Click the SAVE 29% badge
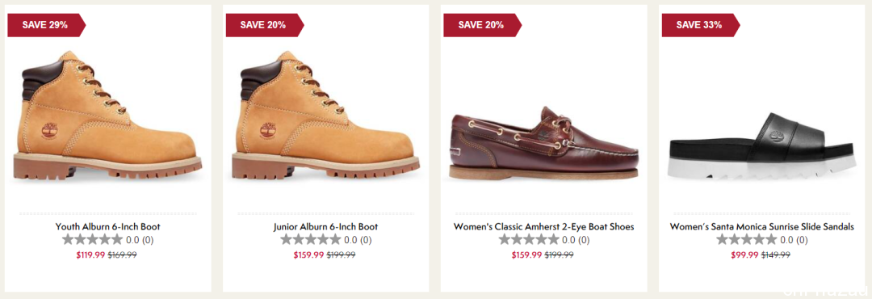This screenshot has width=872, height=299. tap(47, 25)
